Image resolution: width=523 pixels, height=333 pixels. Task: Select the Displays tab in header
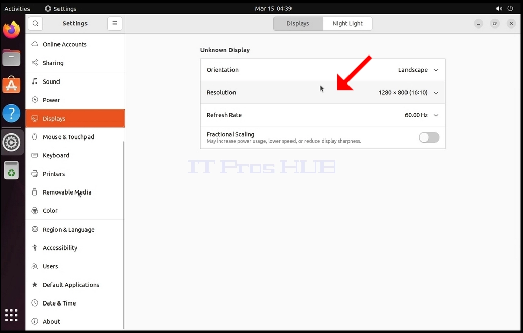(x=298, y=24)
